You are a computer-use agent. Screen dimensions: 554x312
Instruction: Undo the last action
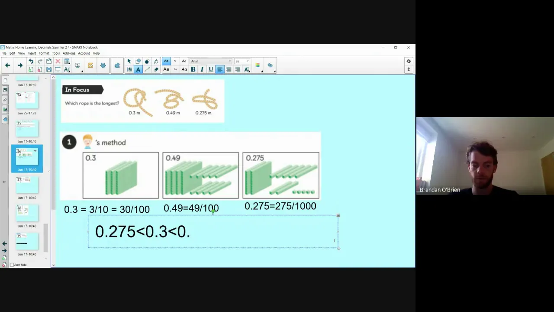tap(31, 61)
